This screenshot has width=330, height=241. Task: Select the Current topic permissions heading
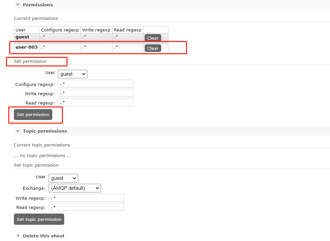(42, 145)
